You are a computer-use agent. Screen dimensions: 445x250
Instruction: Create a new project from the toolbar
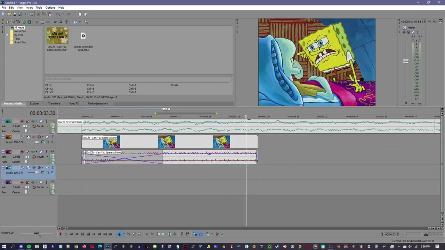pyautogui.click(x=3, y=14)
